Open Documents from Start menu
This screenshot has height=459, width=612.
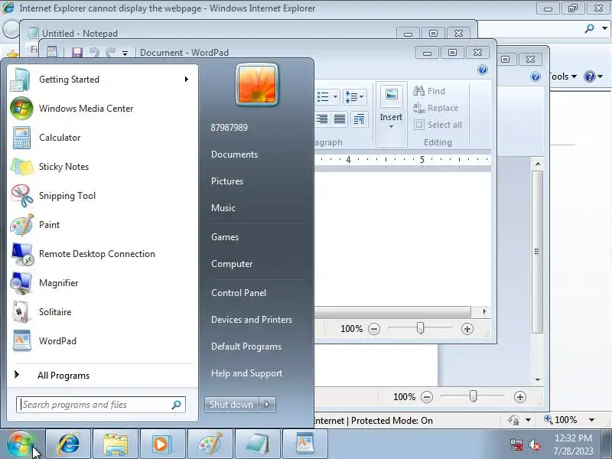[234, 155]
